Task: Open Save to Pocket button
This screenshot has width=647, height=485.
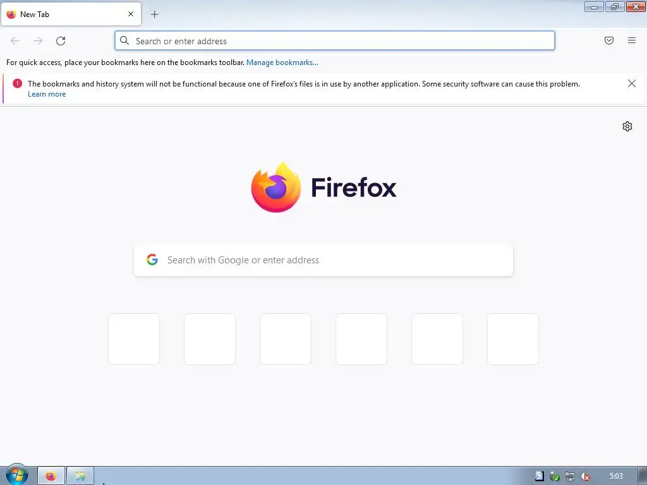Action: click(609, 40)
